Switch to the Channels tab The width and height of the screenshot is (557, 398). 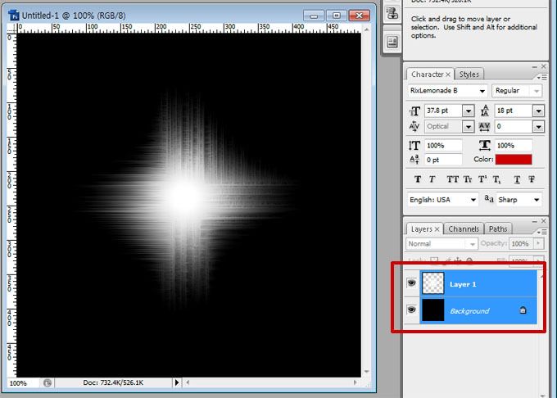point(464,229)
